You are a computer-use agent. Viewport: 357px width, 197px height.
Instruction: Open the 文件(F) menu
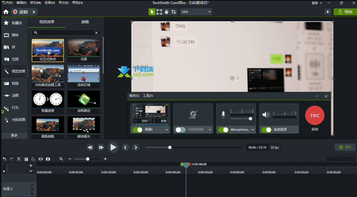(7, 3)
